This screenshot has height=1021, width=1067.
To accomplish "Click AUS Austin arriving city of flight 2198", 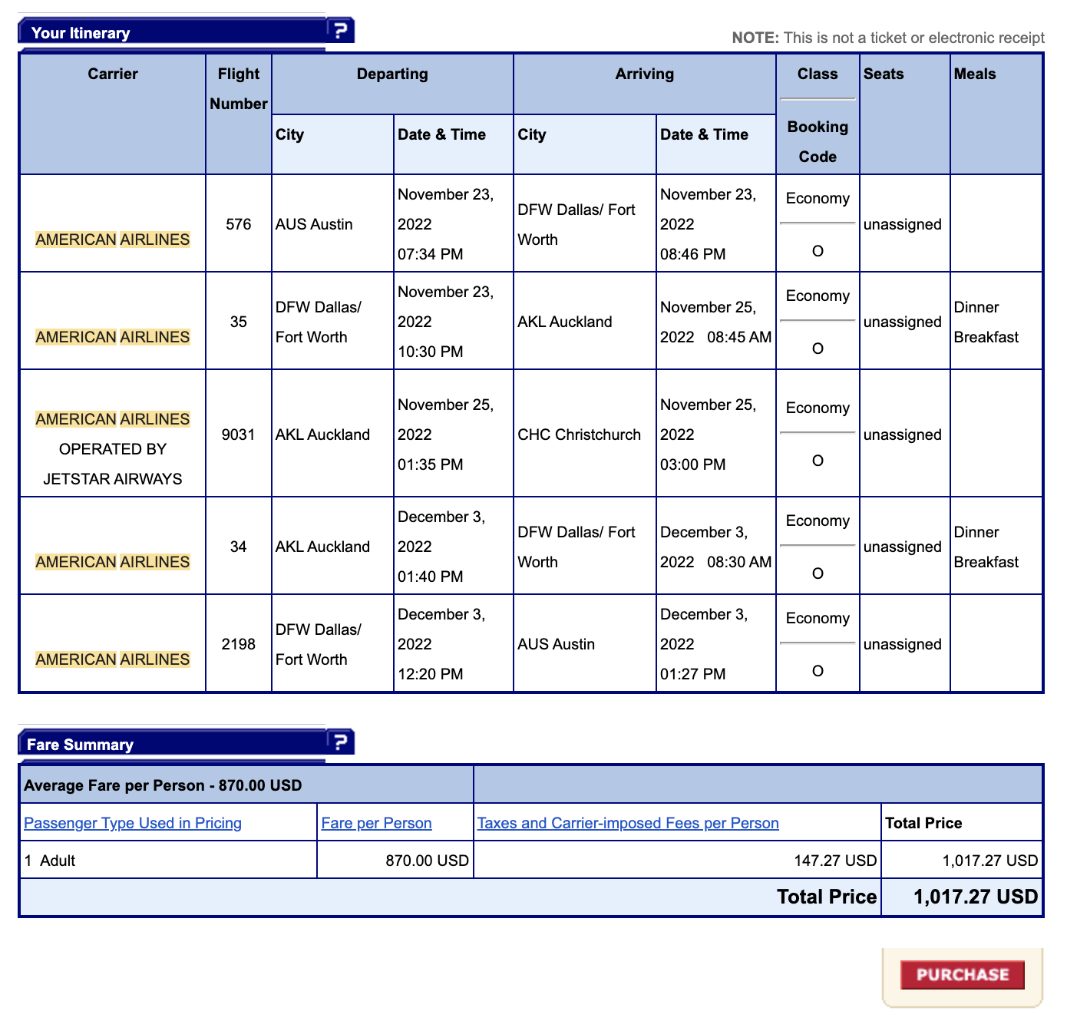I will 556,644.
